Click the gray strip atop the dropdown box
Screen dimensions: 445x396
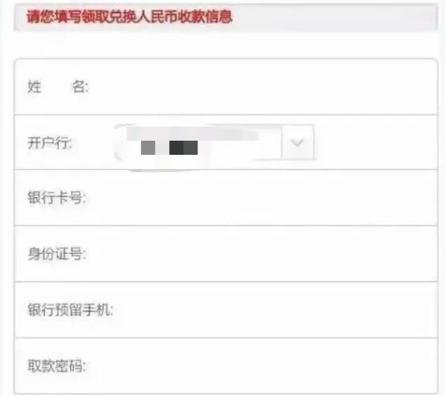(193, 133)
